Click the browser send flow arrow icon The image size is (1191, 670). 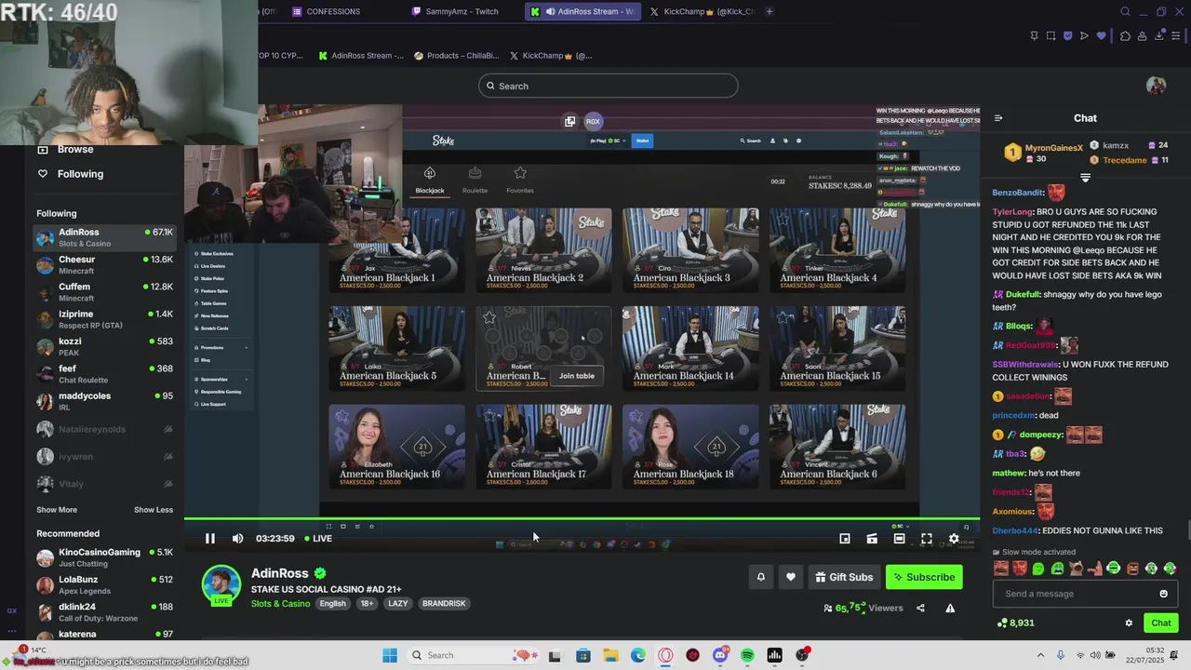1084,36
